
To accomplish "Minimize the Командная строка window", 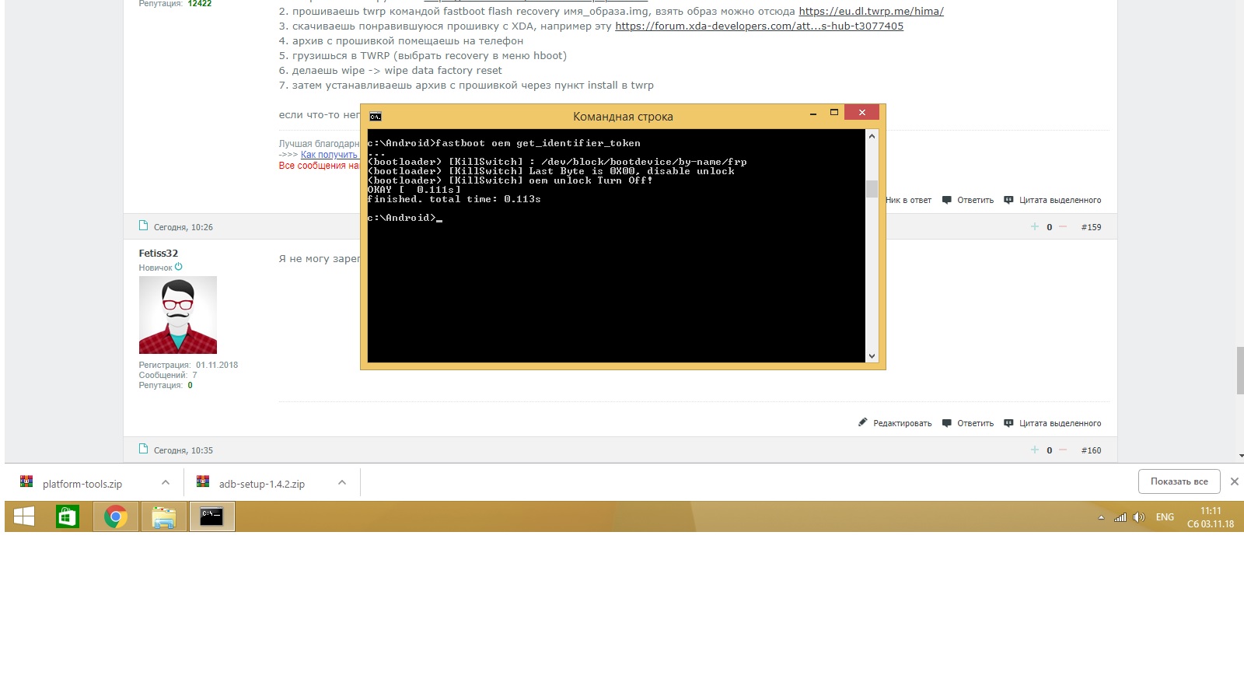I will click(813, 114).
